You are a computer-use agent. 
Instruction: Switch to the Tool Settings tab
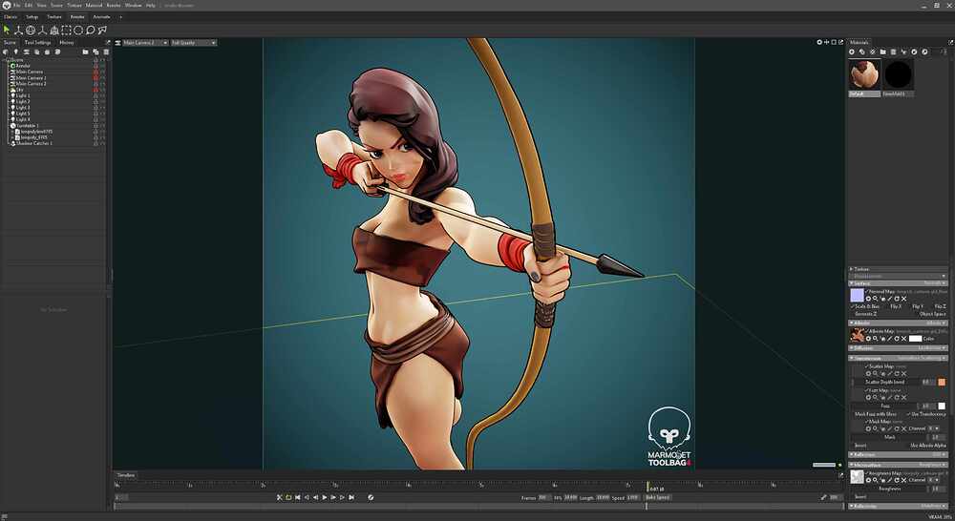tap(38, 43)
